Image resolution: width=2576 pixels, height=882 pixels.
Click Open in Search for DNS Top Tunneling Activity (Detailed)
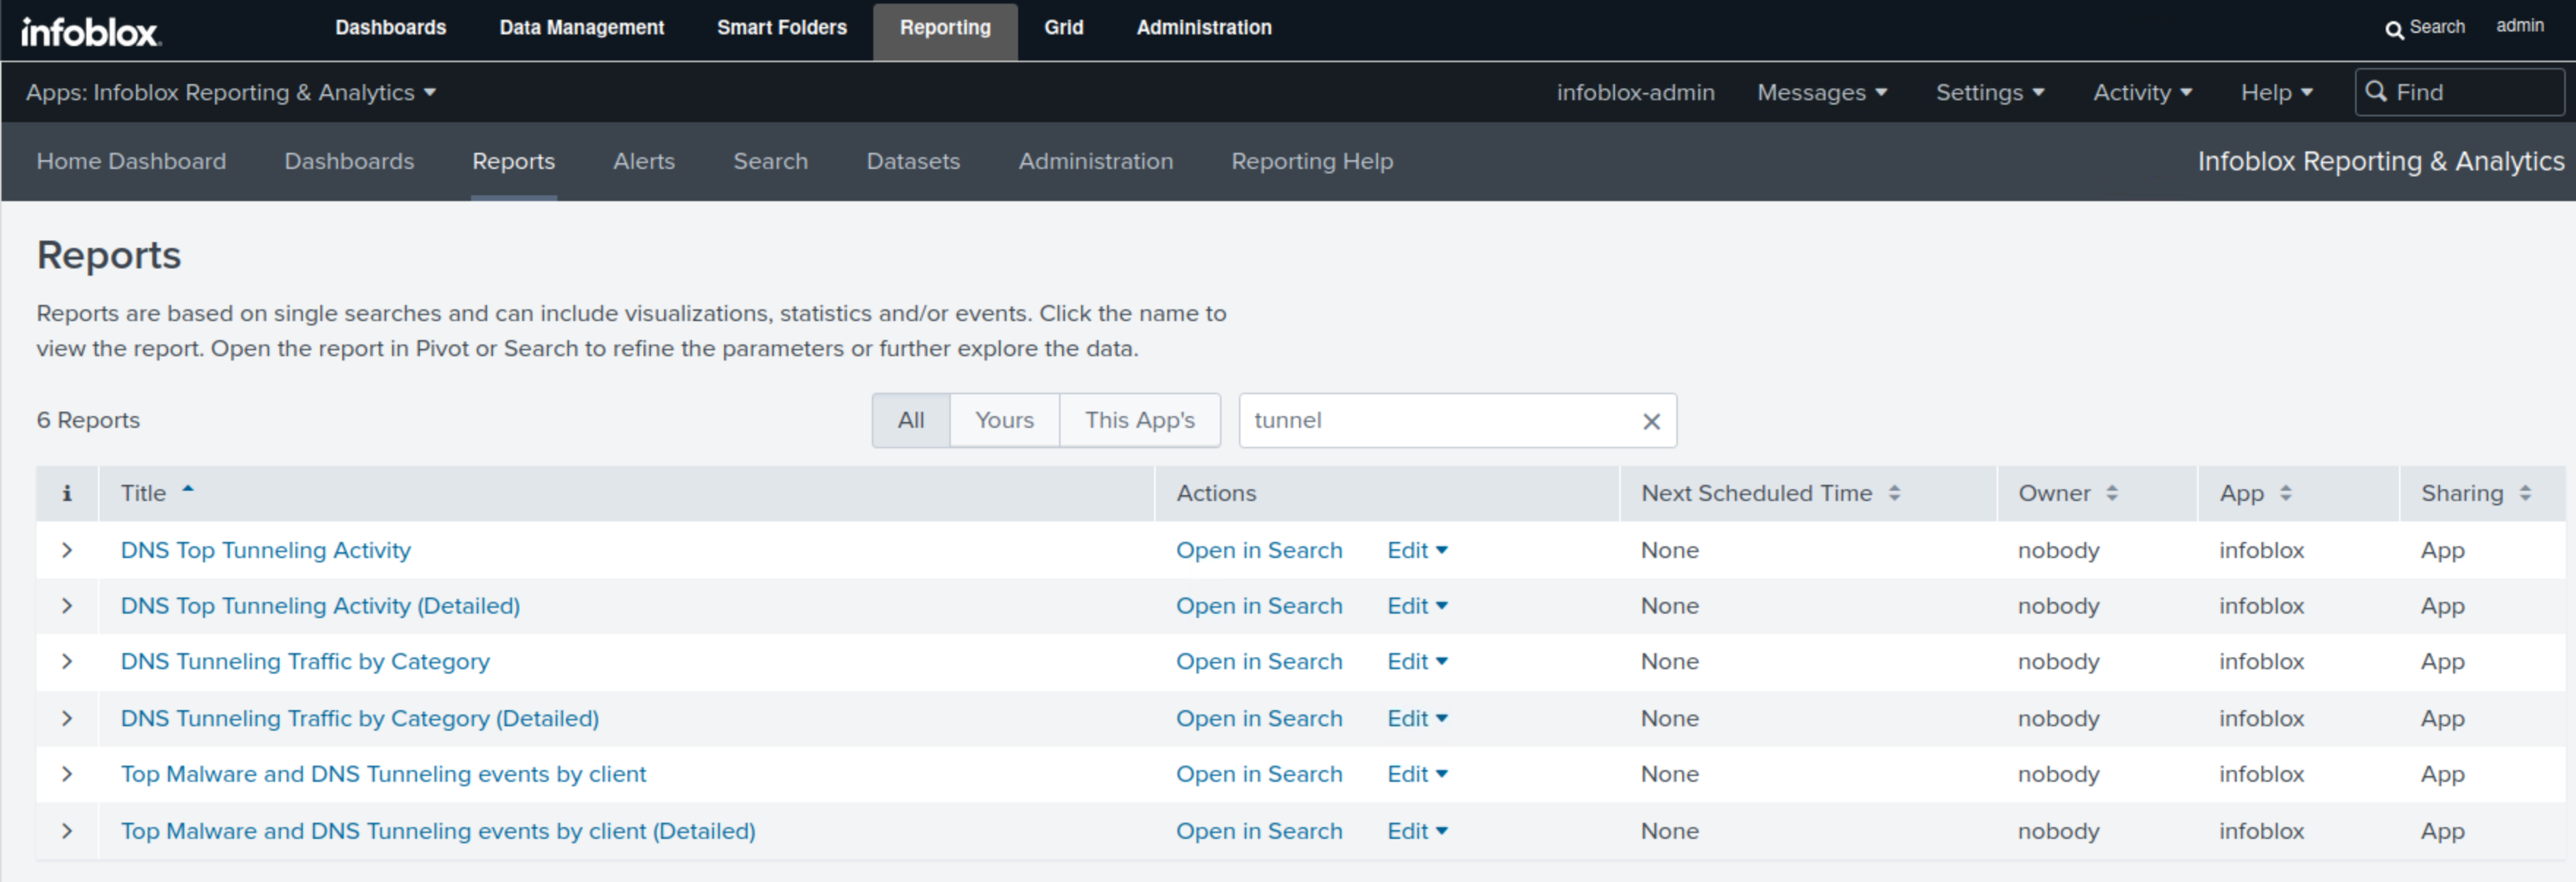(x=1258, y=606)
